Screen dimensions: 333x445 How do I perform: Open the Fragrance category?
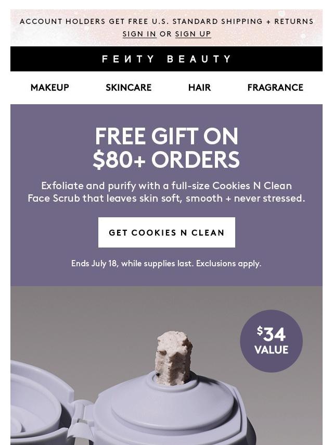coord(275,88)
